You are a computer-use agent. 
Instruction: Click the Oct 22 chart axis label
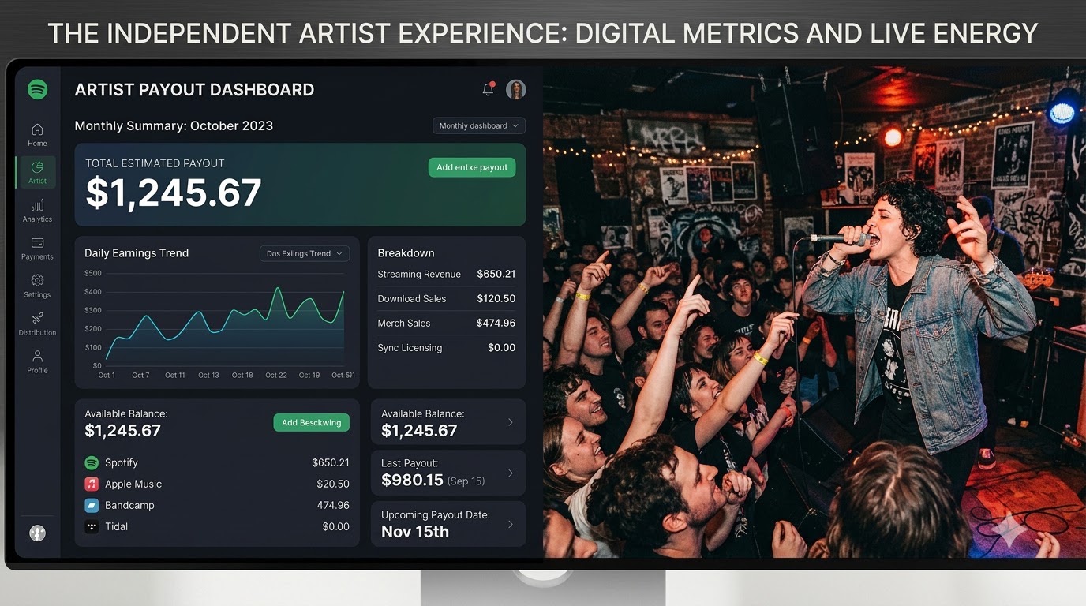click(x=276, y=376)
